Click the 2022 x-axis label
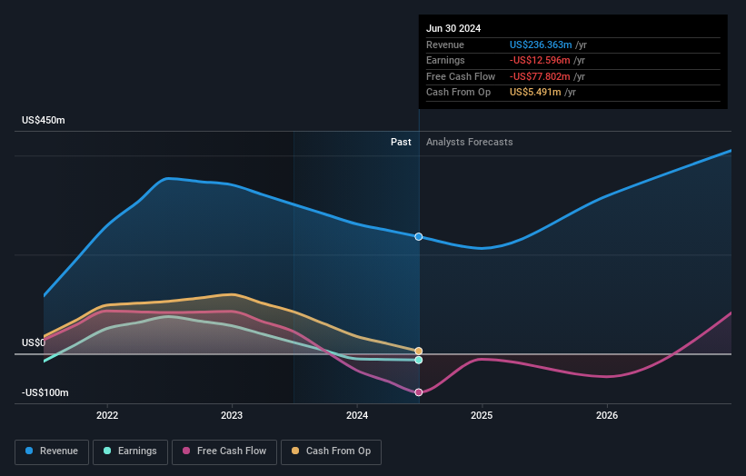This screenshot has width=746, height=476. click(107, 416)
